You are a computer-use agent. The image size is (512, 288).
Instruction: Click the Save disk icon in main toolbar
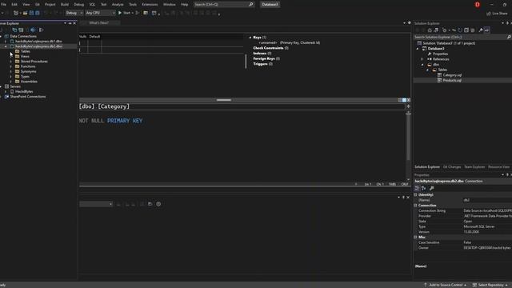32,13
